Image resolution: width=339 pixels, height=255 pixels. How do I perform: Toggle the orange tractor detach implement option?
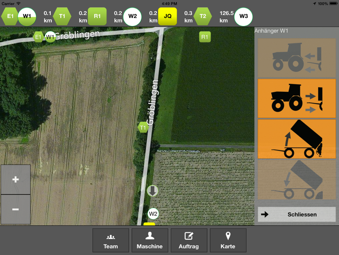(297, 99)
